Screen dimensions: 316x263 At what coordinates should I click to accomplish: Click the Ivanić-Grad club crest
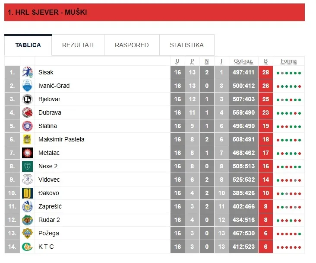(27, 86)
